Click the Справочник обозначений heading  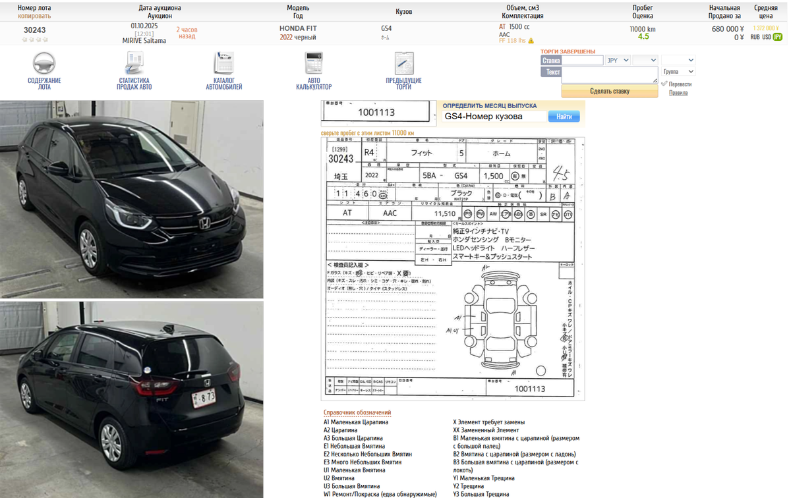357,413
